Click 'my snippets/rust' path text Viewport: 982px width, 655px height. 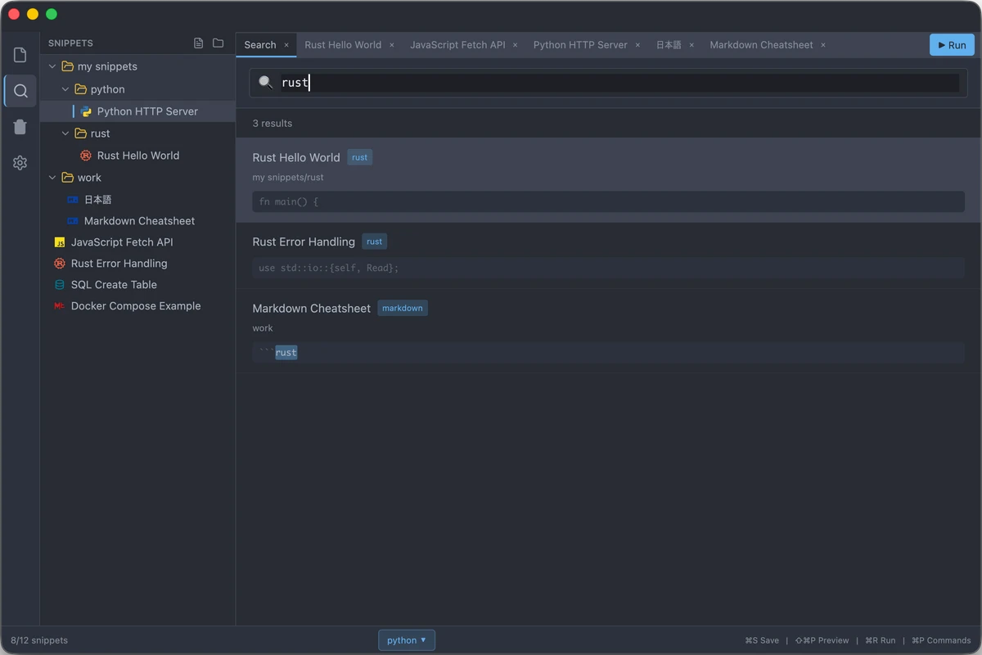288,178
